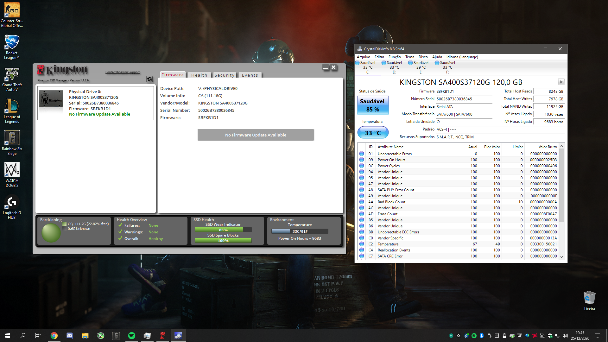Image resolution: width=608 pixels, height=342 pixels.
Task: Click the Total Host Writes value 7978 GB
Action: click(x=549, y=99)
